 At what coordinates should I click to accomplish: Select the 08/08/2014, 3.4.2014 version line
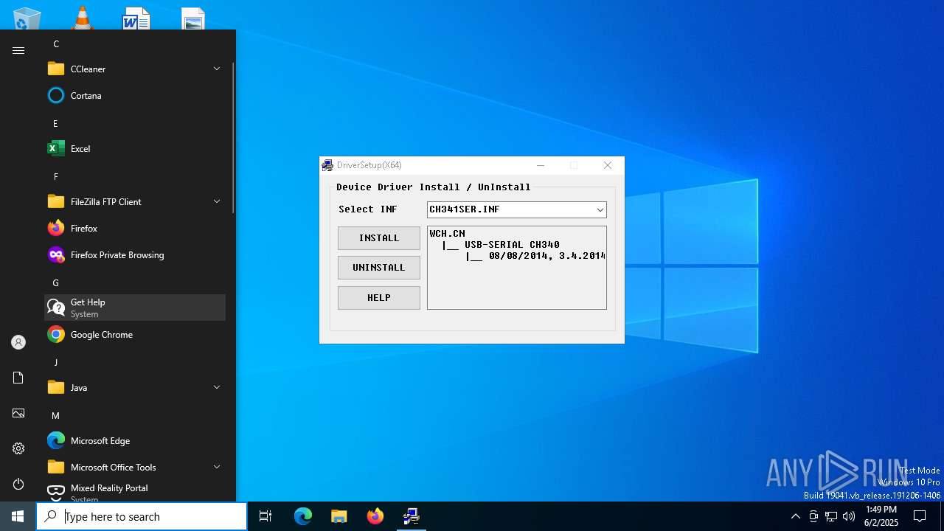click(x=546, y=256)
